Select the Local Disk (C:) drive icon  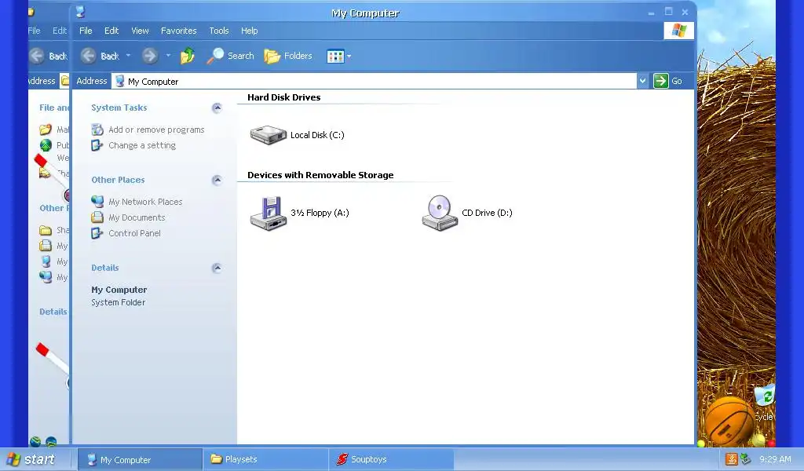coord(268,135)
